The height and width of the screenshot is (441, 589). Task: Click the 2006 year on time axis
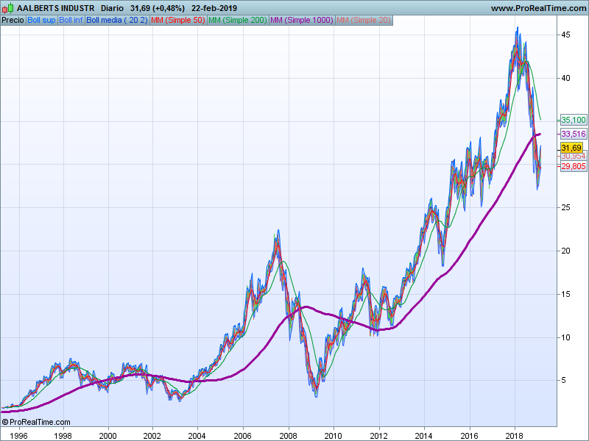click(243, 436)
